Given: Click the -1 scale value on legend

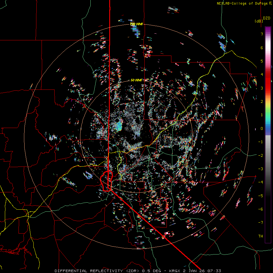Looking at the screenshot, I should click(261, 142).
